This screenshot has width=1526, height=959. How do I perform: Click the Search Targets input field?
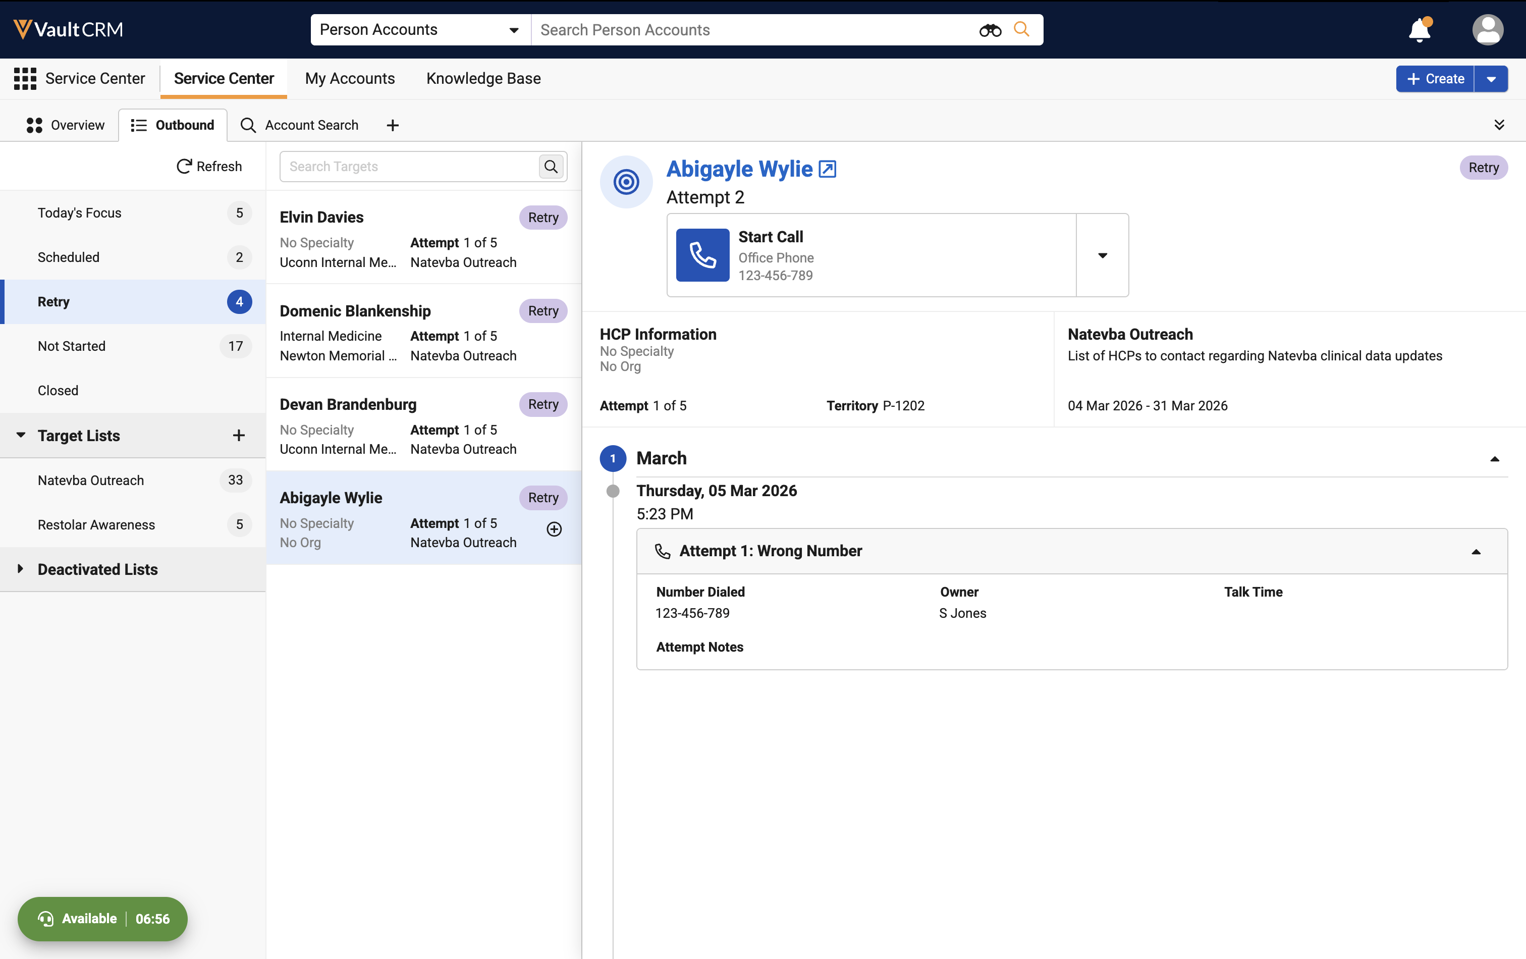pyautogui.click(x=409, y=167)
